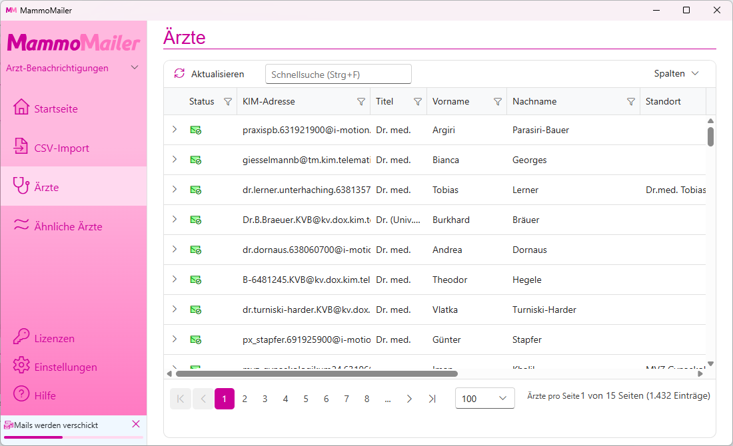
Task: Open the KIM-Adresse column filter
Action: (361, 102)
